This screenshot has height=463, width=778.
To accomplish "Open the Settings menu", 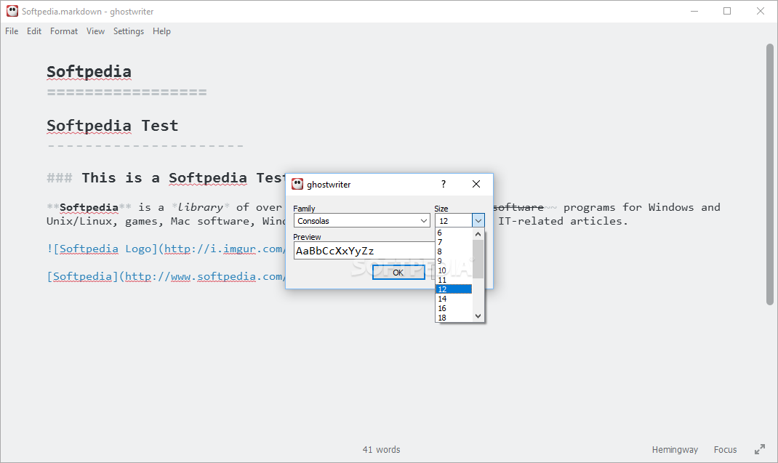I will 129,31.
